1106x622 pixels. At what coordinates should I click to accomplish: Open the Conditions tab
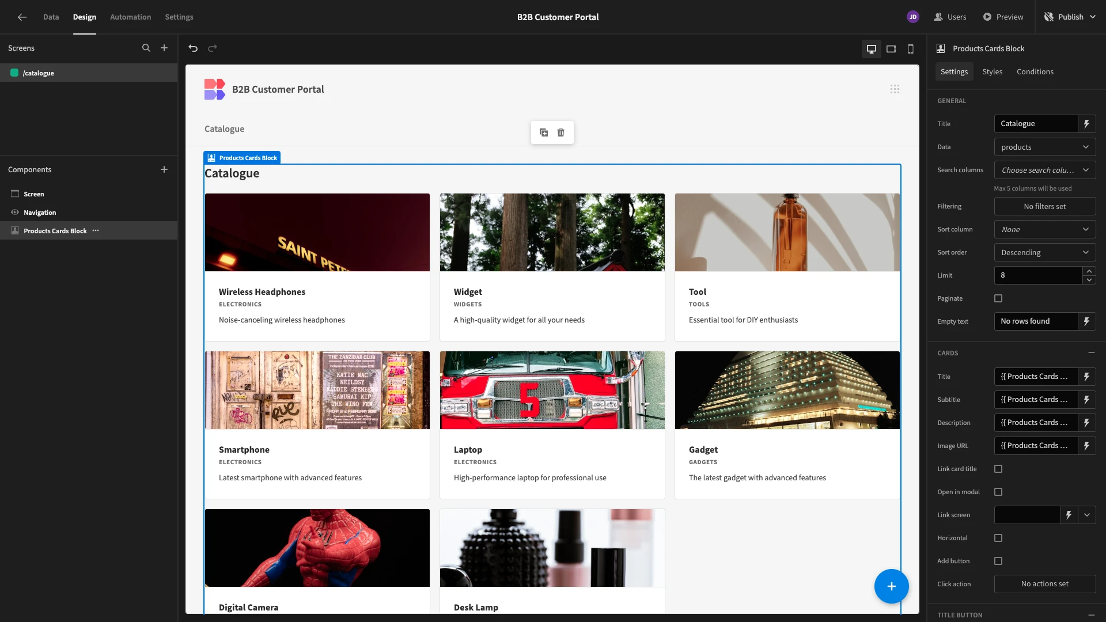pyautogui.click(x=1035, y=72)
